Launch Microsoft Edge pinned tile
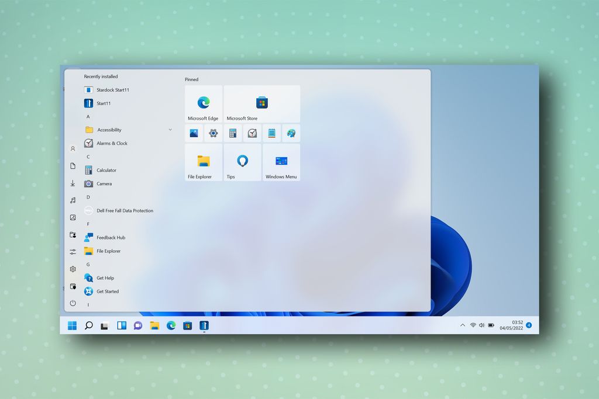The width and height of the screenshot is (599, 399). (203, 103)
